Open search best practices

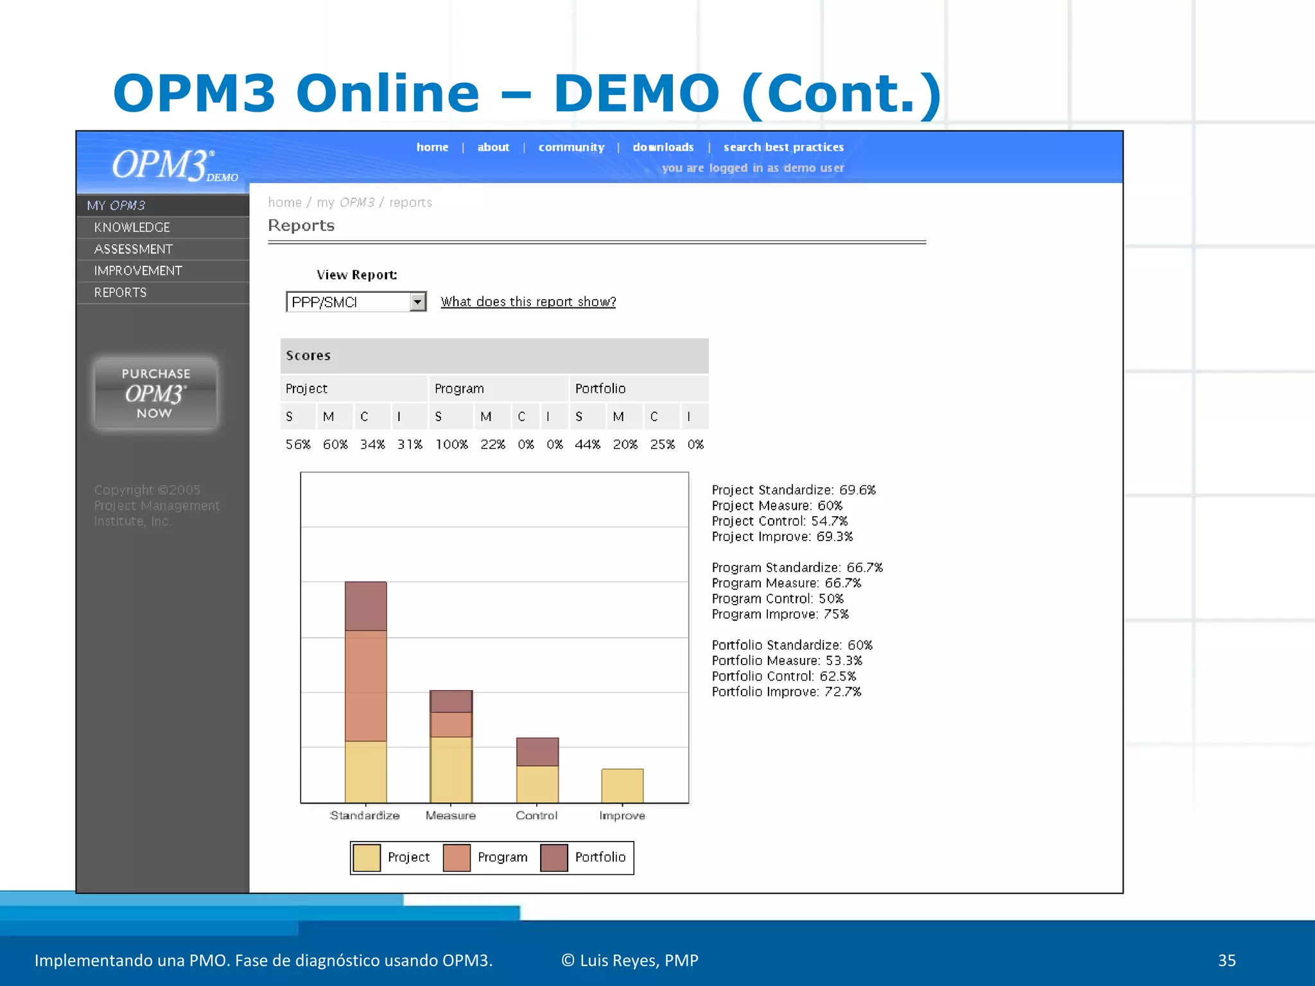pyautogui.click(x=783, y=147)
